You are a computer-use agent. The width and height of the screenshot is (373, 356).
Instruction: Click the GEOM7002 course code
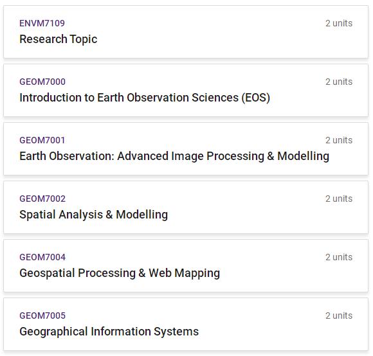42,199
